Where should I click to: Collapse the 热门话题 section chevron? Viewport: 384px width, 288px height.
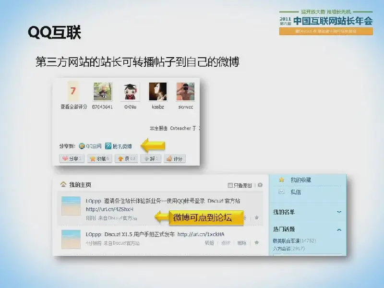[339, 230]
